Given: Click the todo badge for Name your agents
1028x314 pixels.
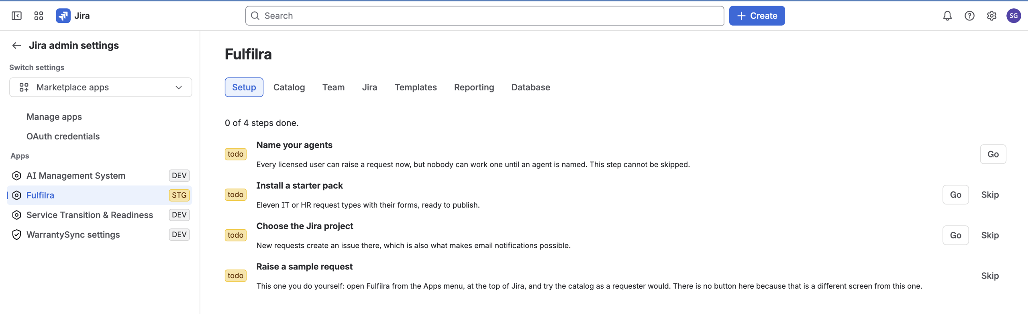Looking at the screenshot, I should click(235, 154).
